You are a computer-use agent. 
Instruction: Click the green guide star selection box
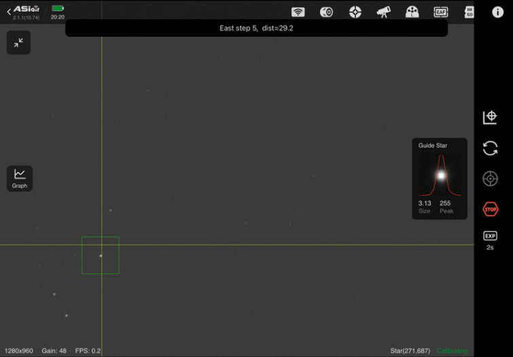[x=101, y=255]
